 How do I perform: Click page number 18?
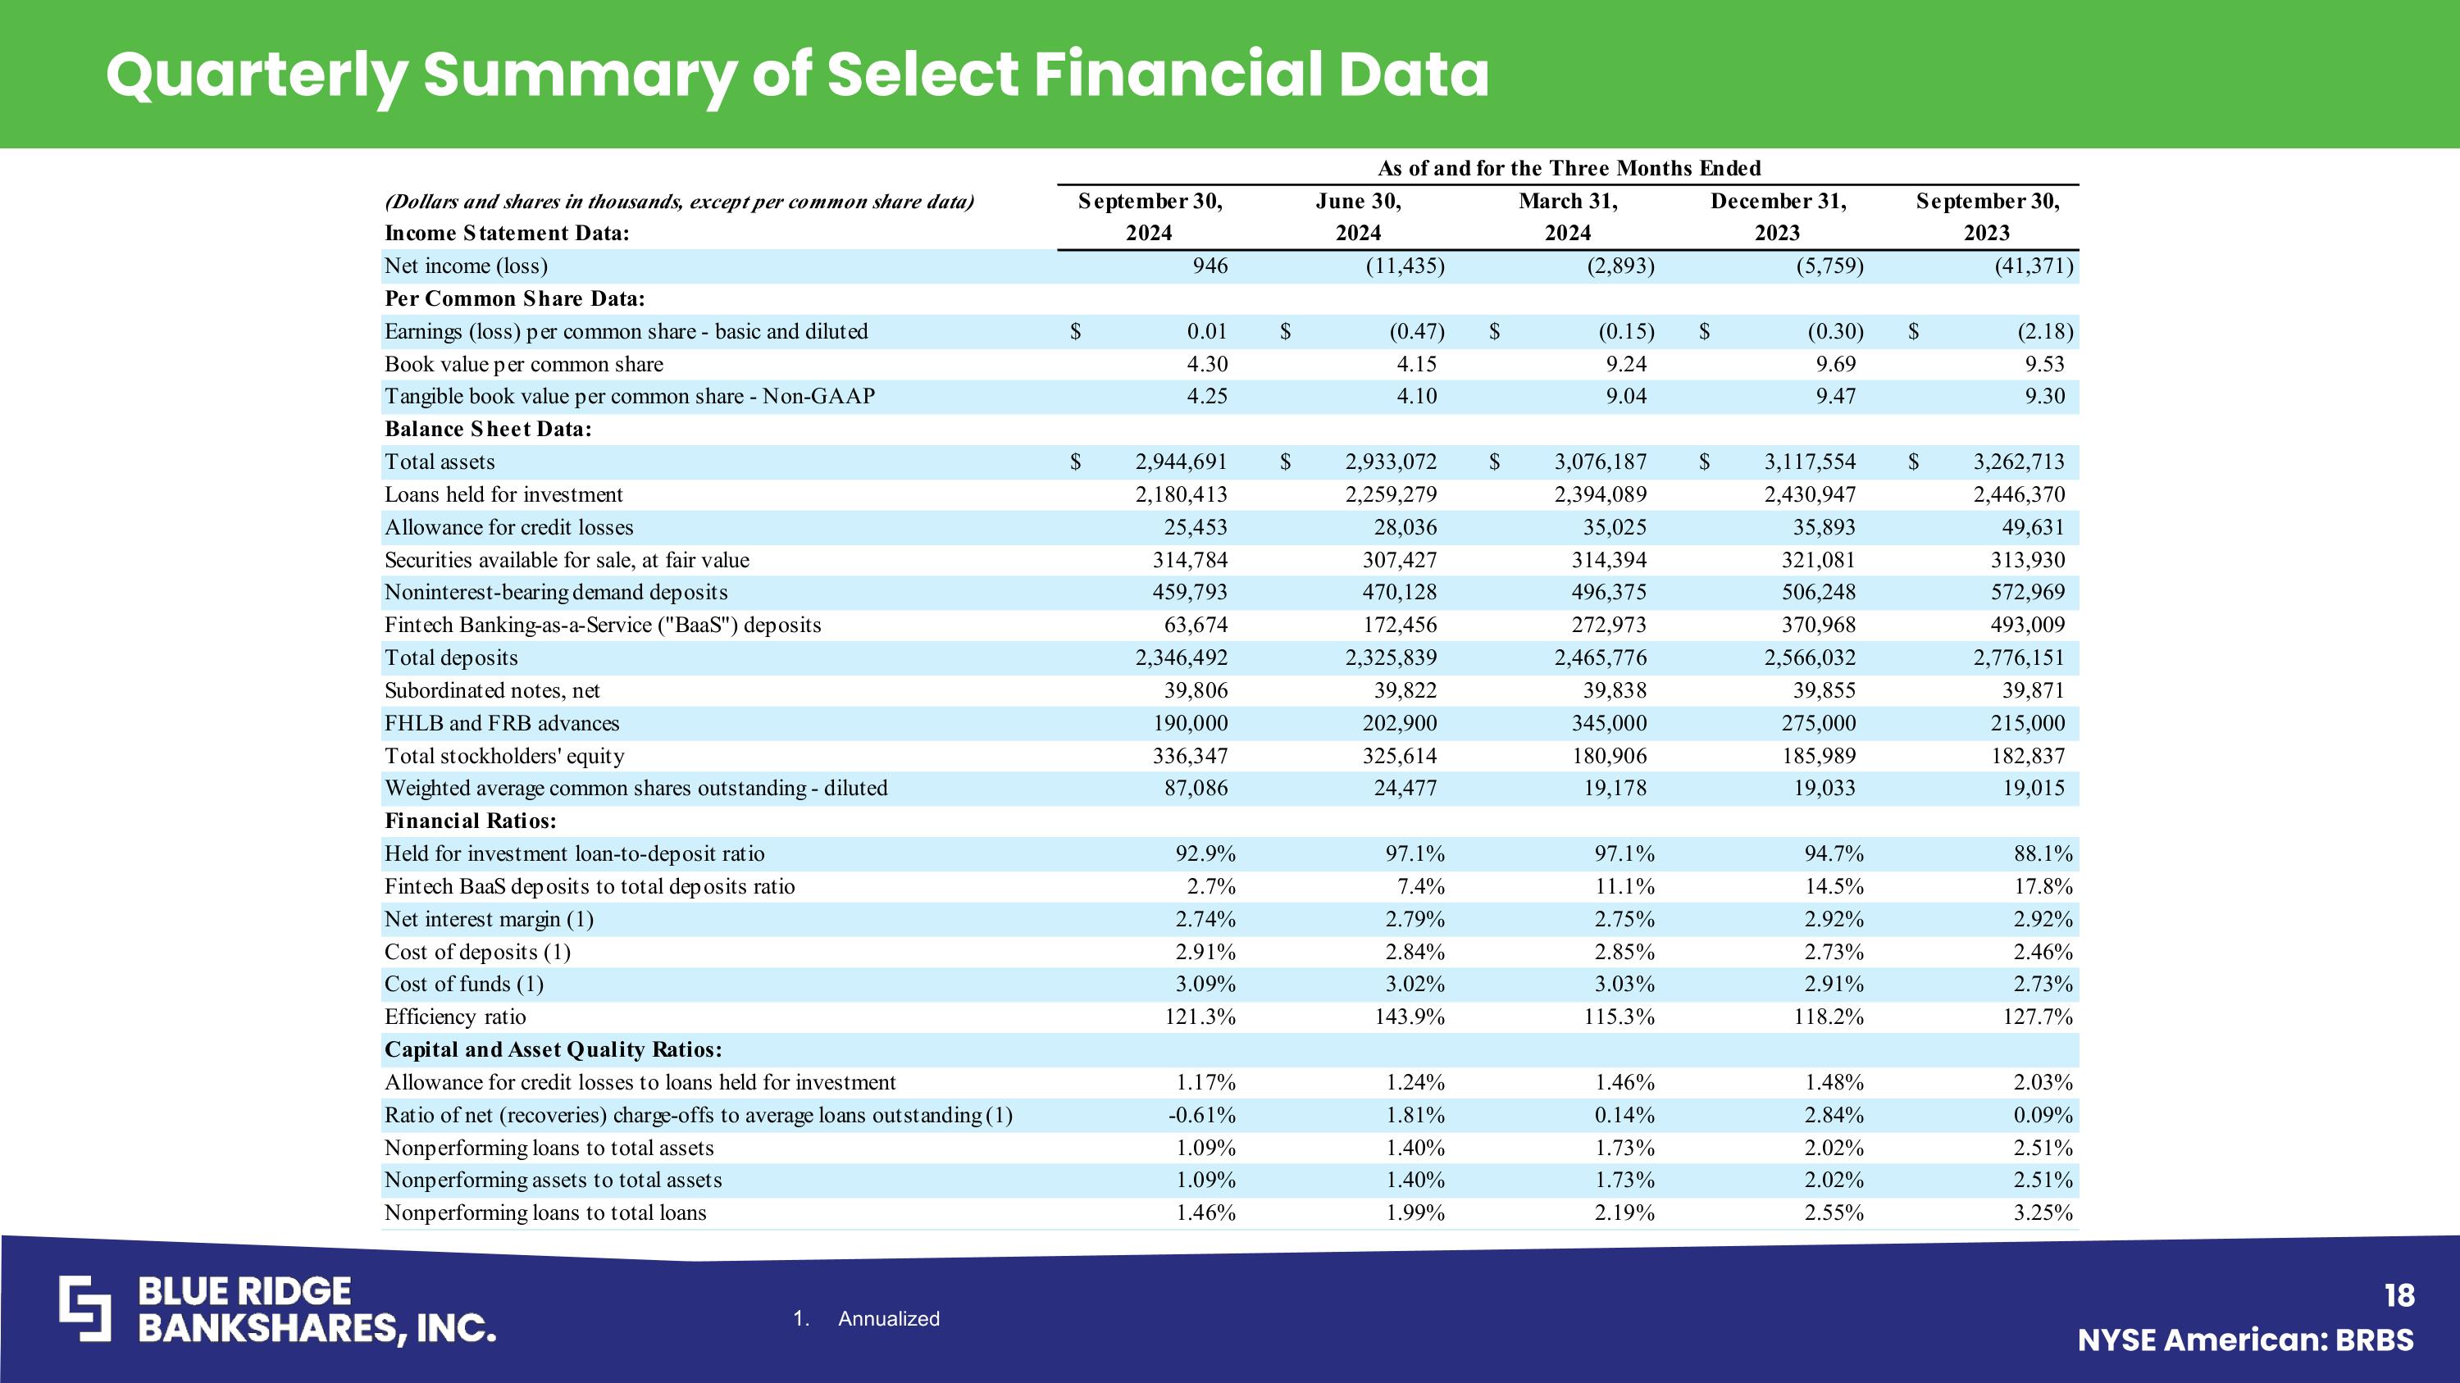2398,1296
